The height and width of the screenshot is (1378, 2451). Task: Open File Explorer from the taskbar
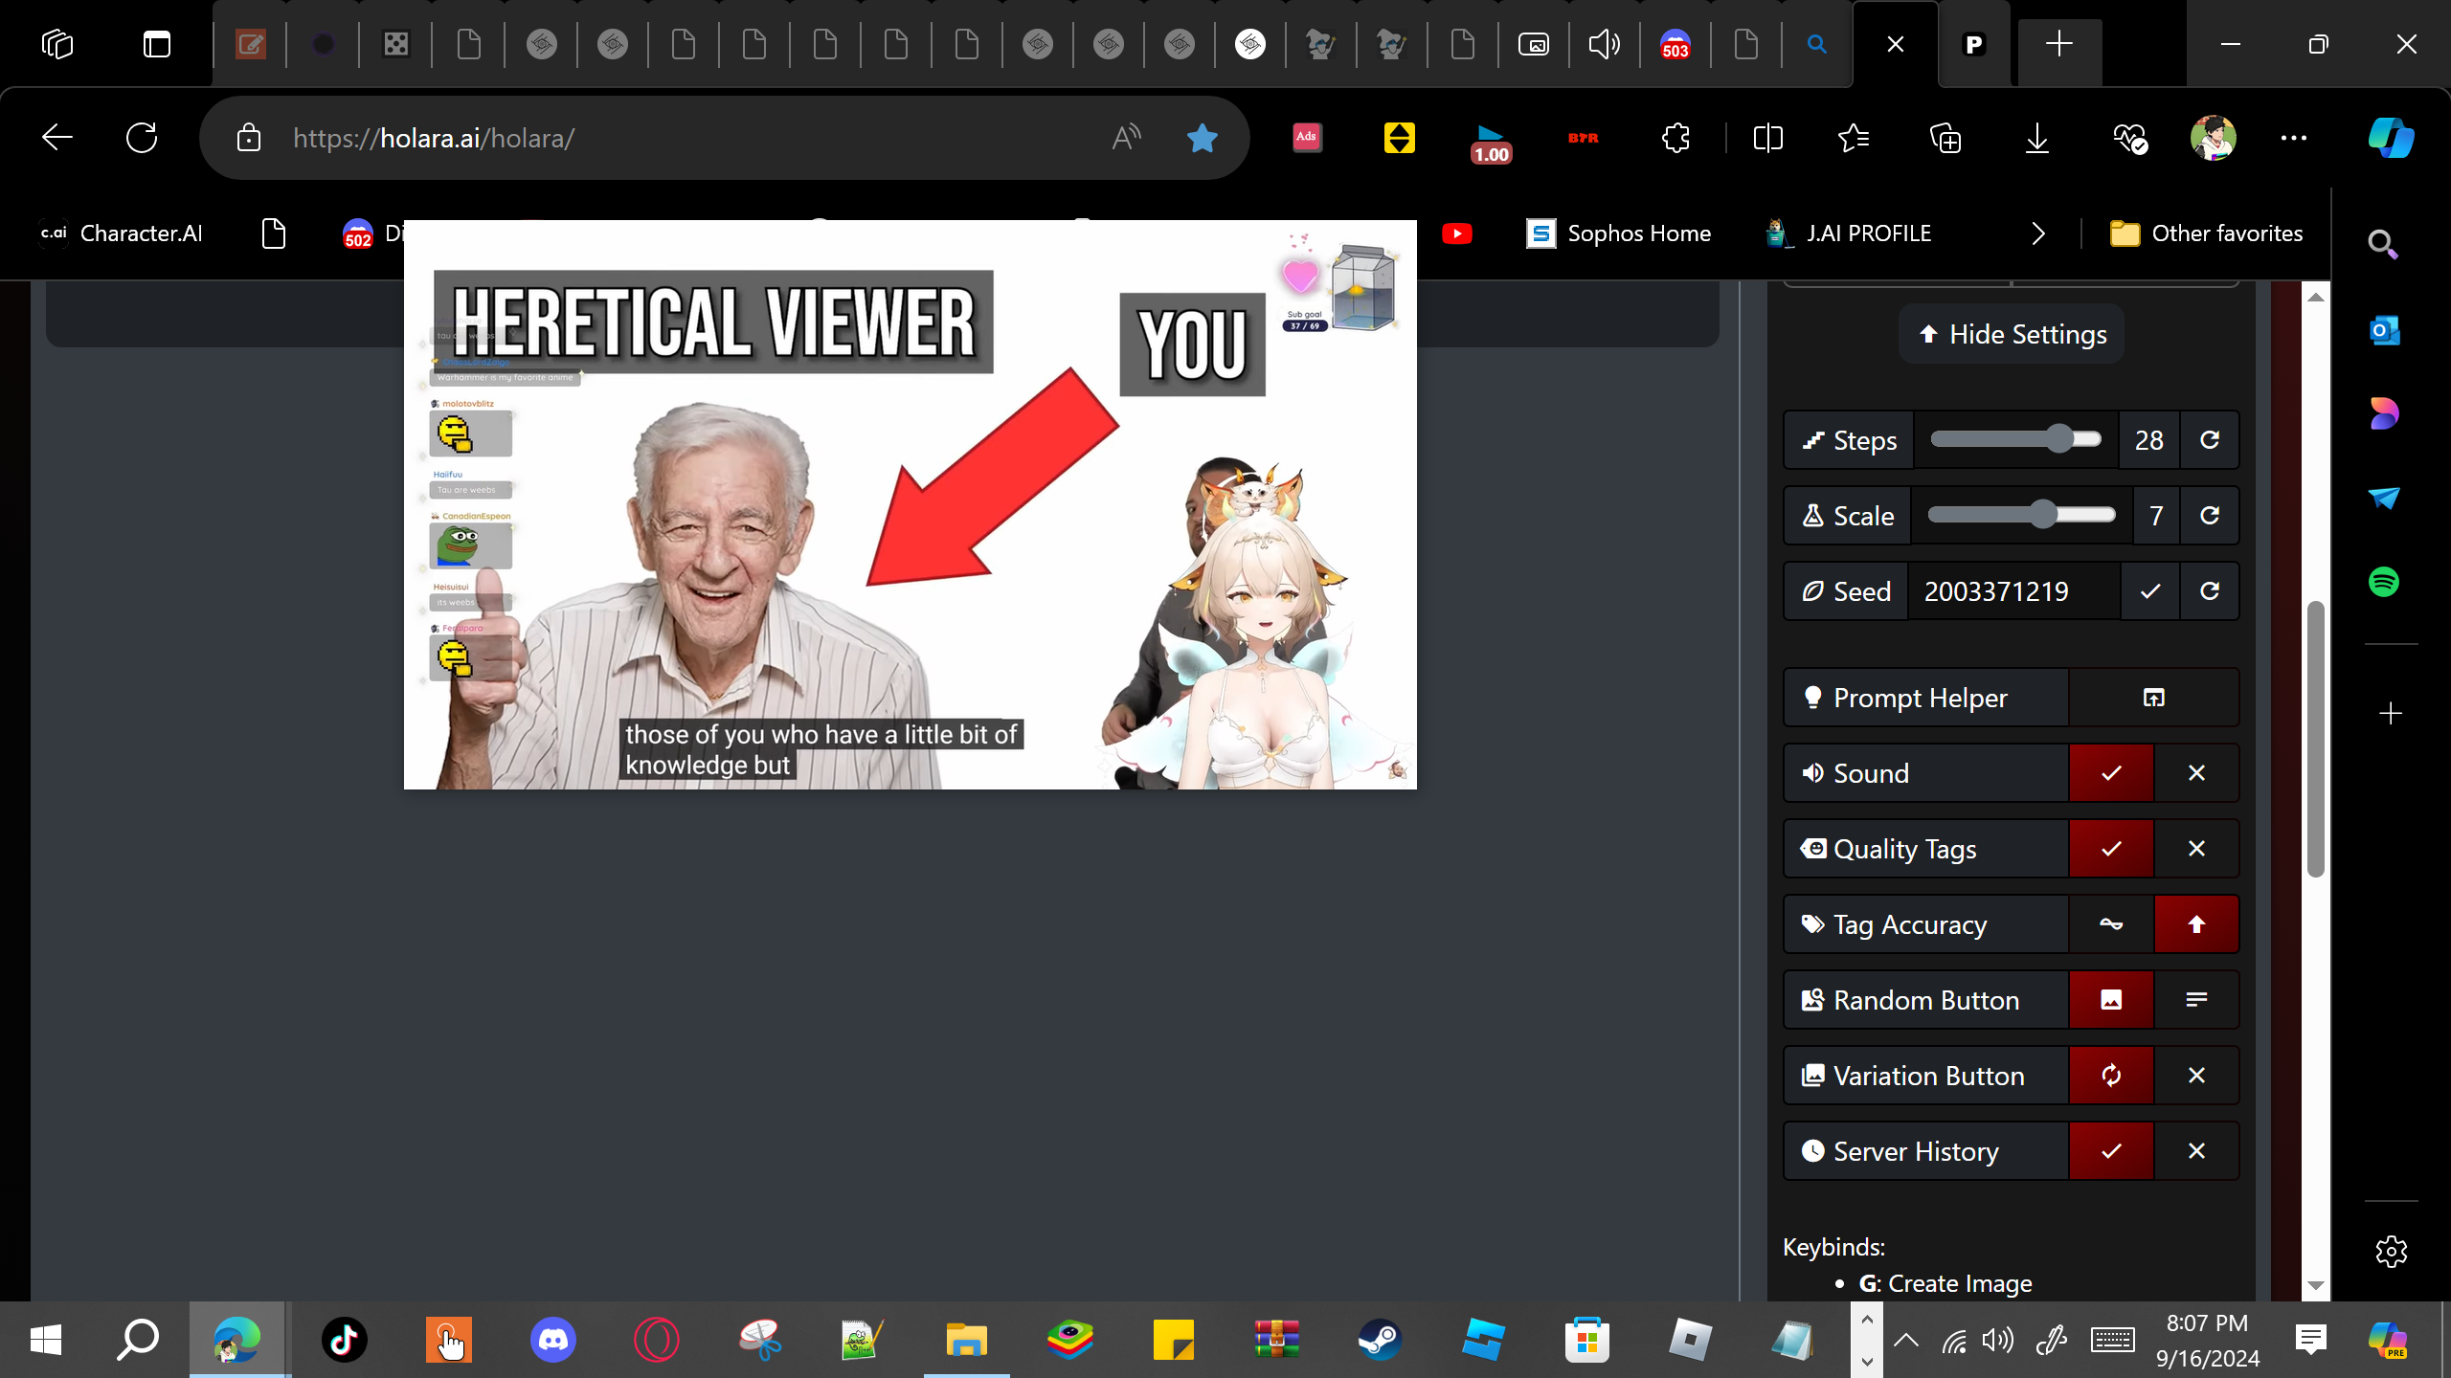[966, 1339]
